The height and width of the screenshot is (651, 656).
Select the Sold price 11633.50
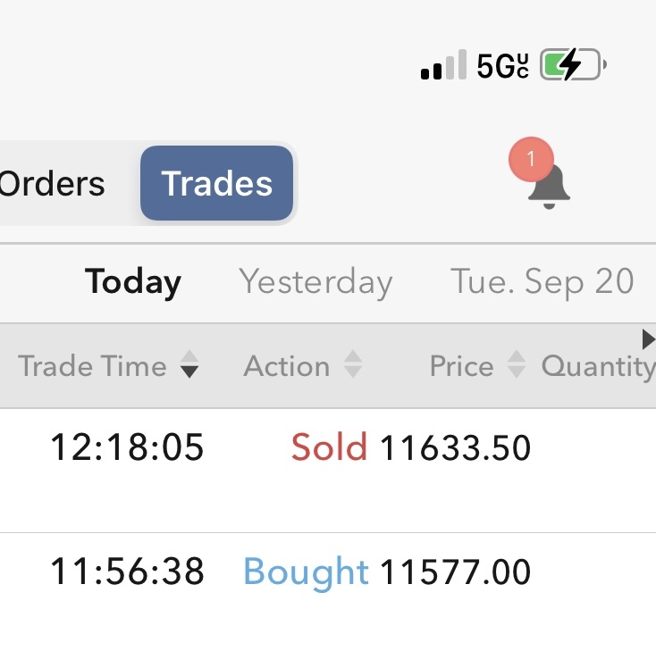(455, 447)
